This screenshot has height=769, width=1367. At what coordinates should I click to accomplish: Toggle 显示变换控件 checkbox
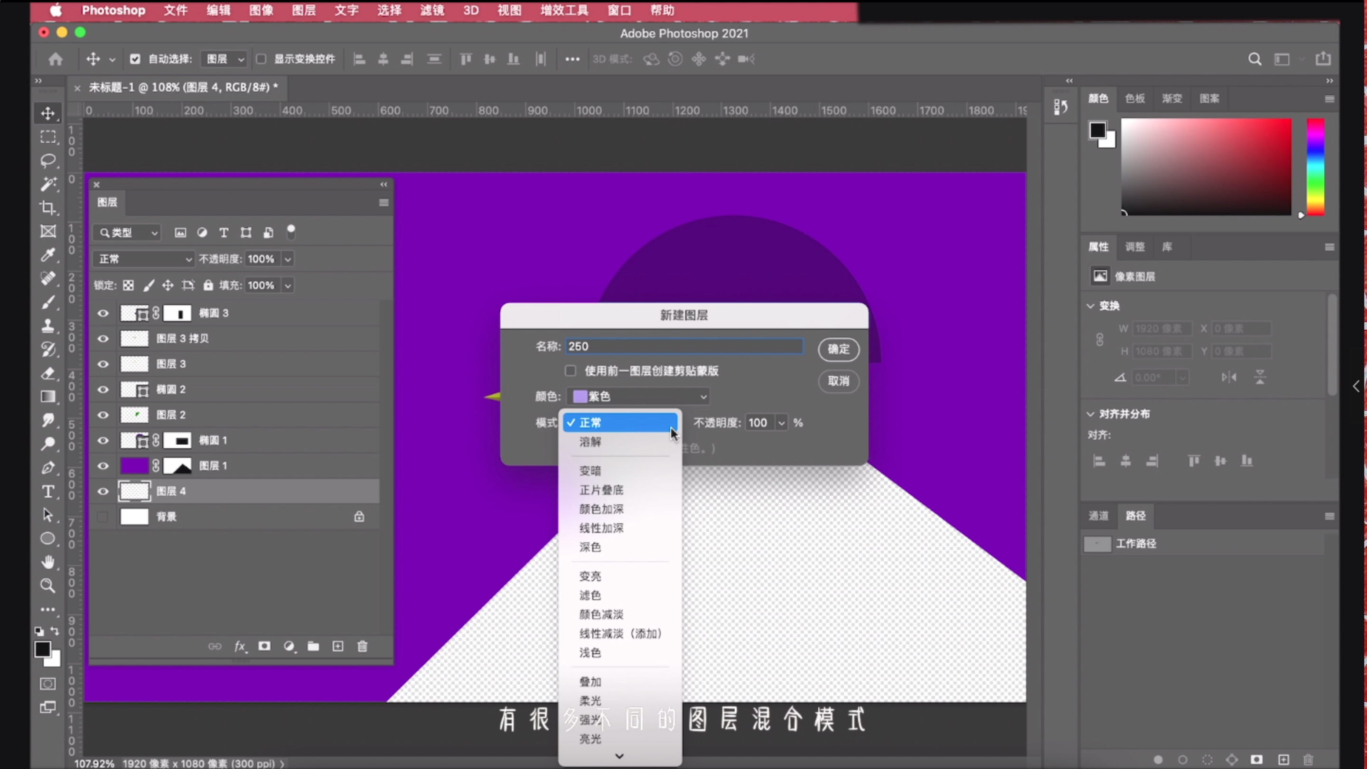[x=261, y=59]
